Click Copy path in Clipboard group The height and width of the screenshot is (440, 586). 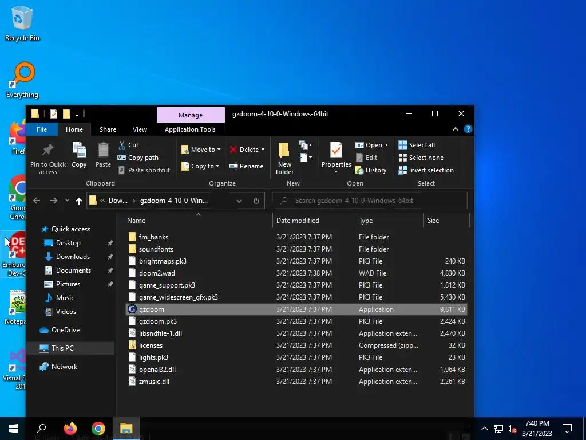(138, 158)
